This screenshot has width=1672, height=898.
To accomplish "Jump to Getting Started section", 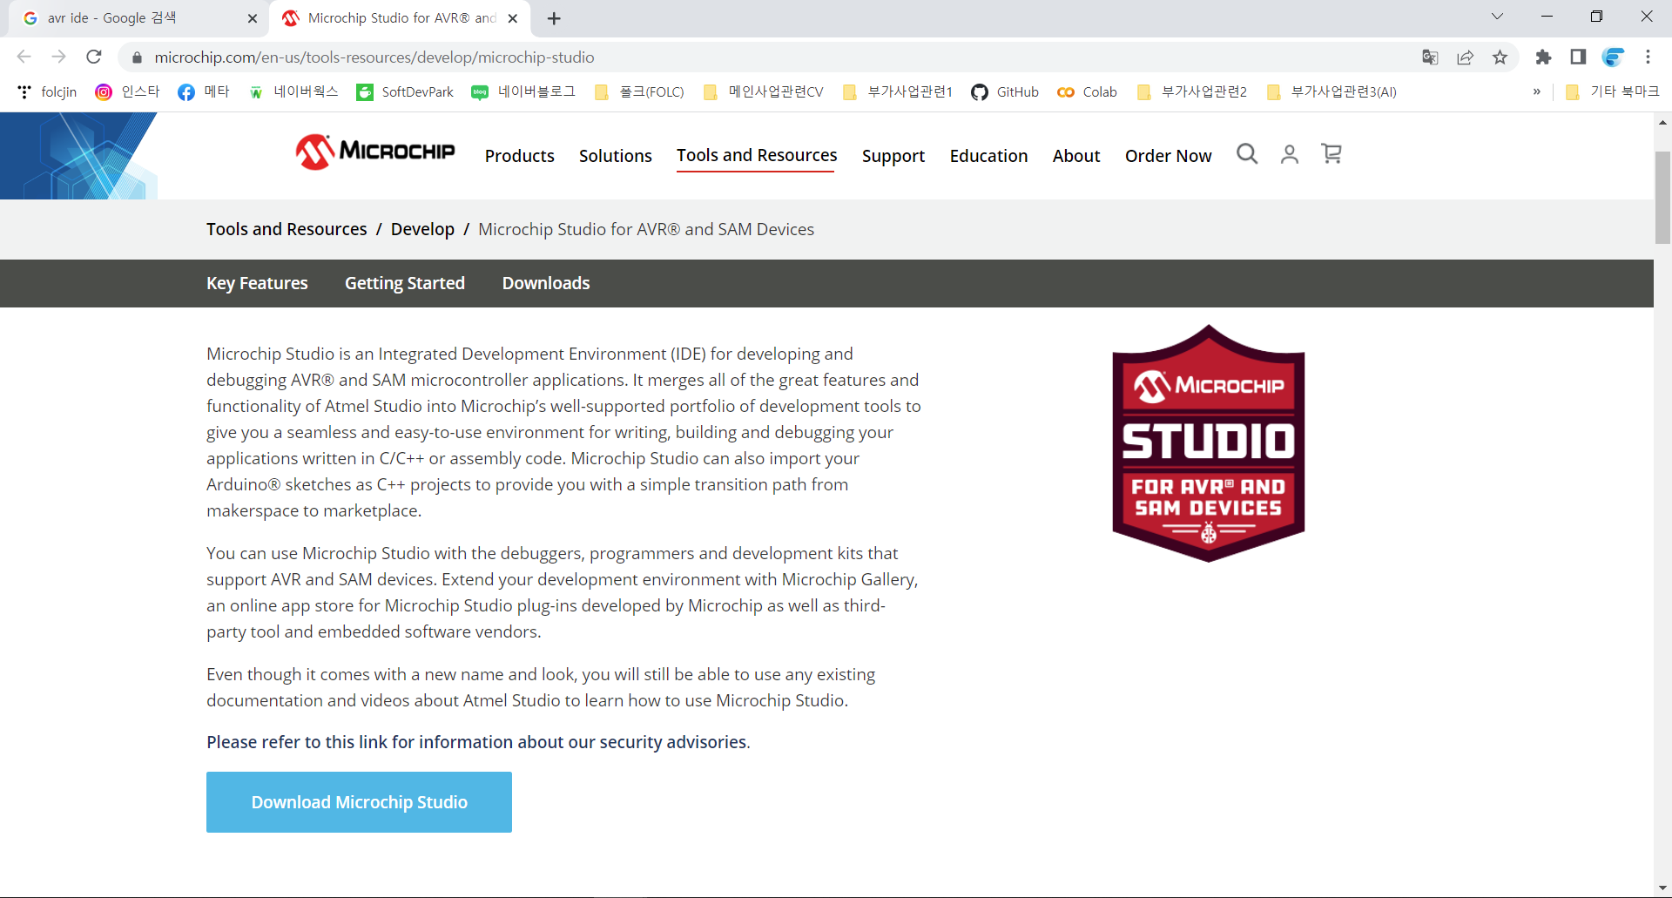I will 405,283.
